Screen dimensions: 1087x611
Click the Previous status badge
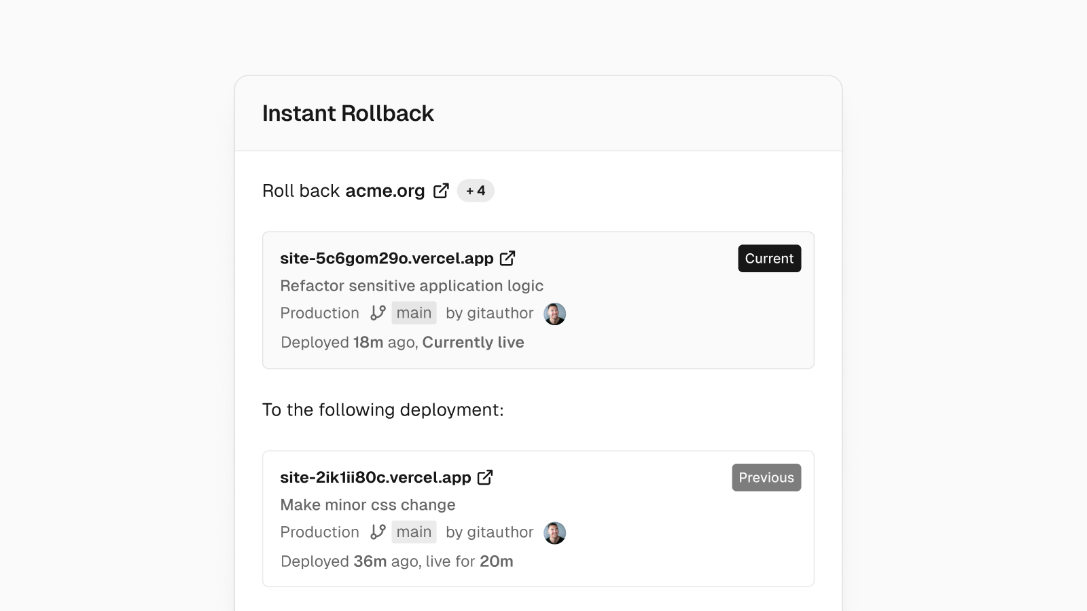pos(766,477)
